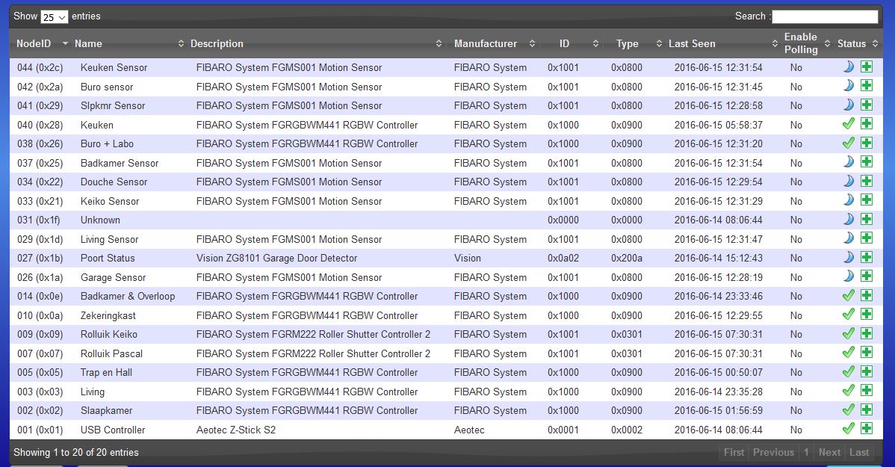Screen dimensions: 895x467
Task: Click the green plus icon for Buro sensor row
Action: point(867,86)
